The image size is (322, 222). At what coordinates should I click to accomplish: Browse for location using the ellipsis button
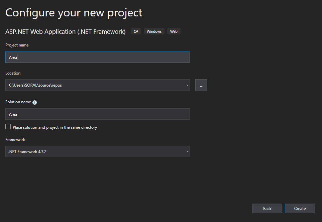pos(201,85)
